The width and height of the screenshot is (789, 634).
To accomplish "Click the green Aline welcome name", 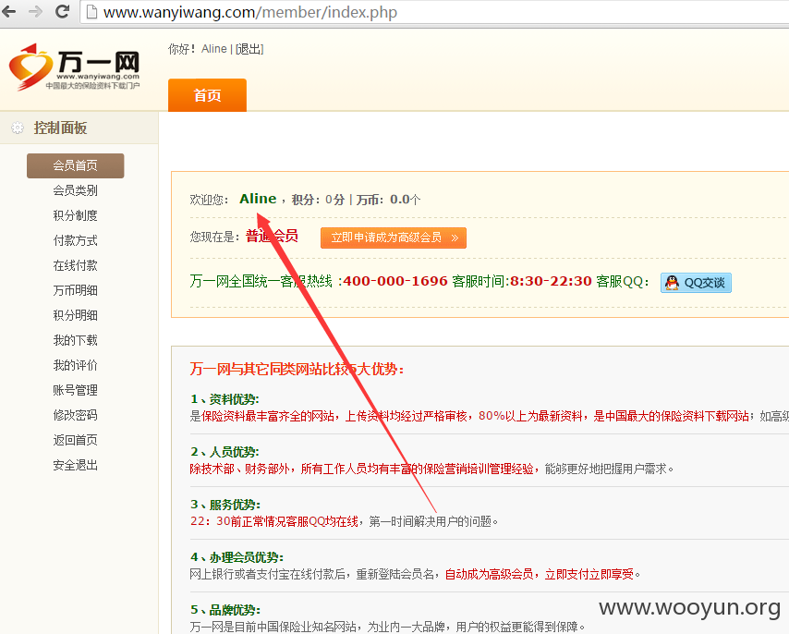I will pyautogui.click(x=258, y=199).
